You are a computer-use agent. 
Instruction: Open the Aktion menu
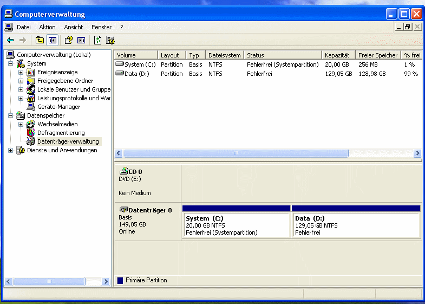[47, 27]
